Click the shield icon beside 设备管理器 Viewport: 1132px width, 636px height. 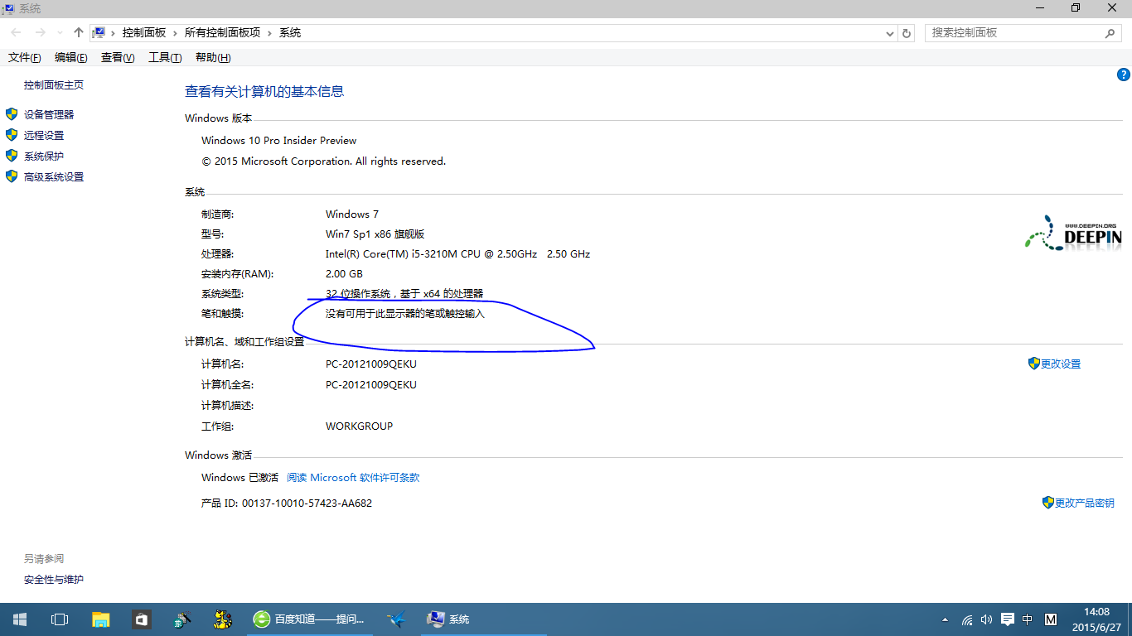(12, 114)
